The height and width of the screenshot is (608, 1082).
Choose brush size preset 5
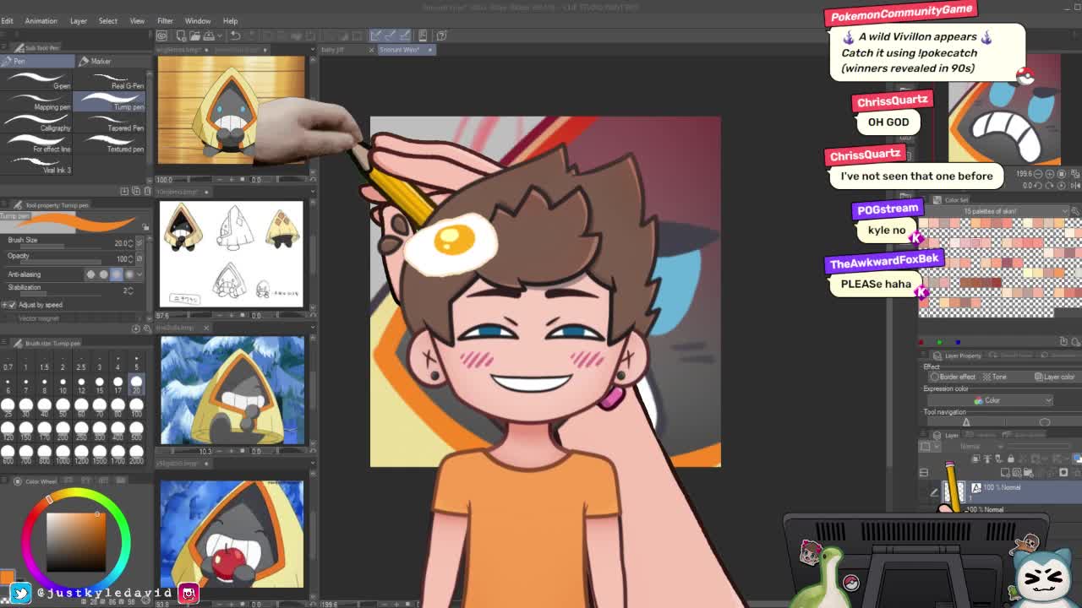(136, 362)
